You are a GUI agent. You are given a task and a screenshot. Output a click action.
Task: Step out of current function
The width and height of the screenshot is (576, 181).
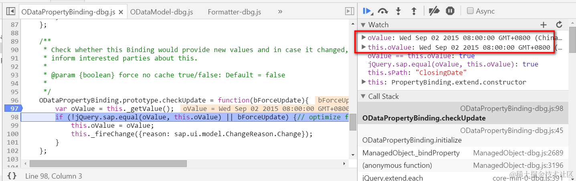[414, 11]
